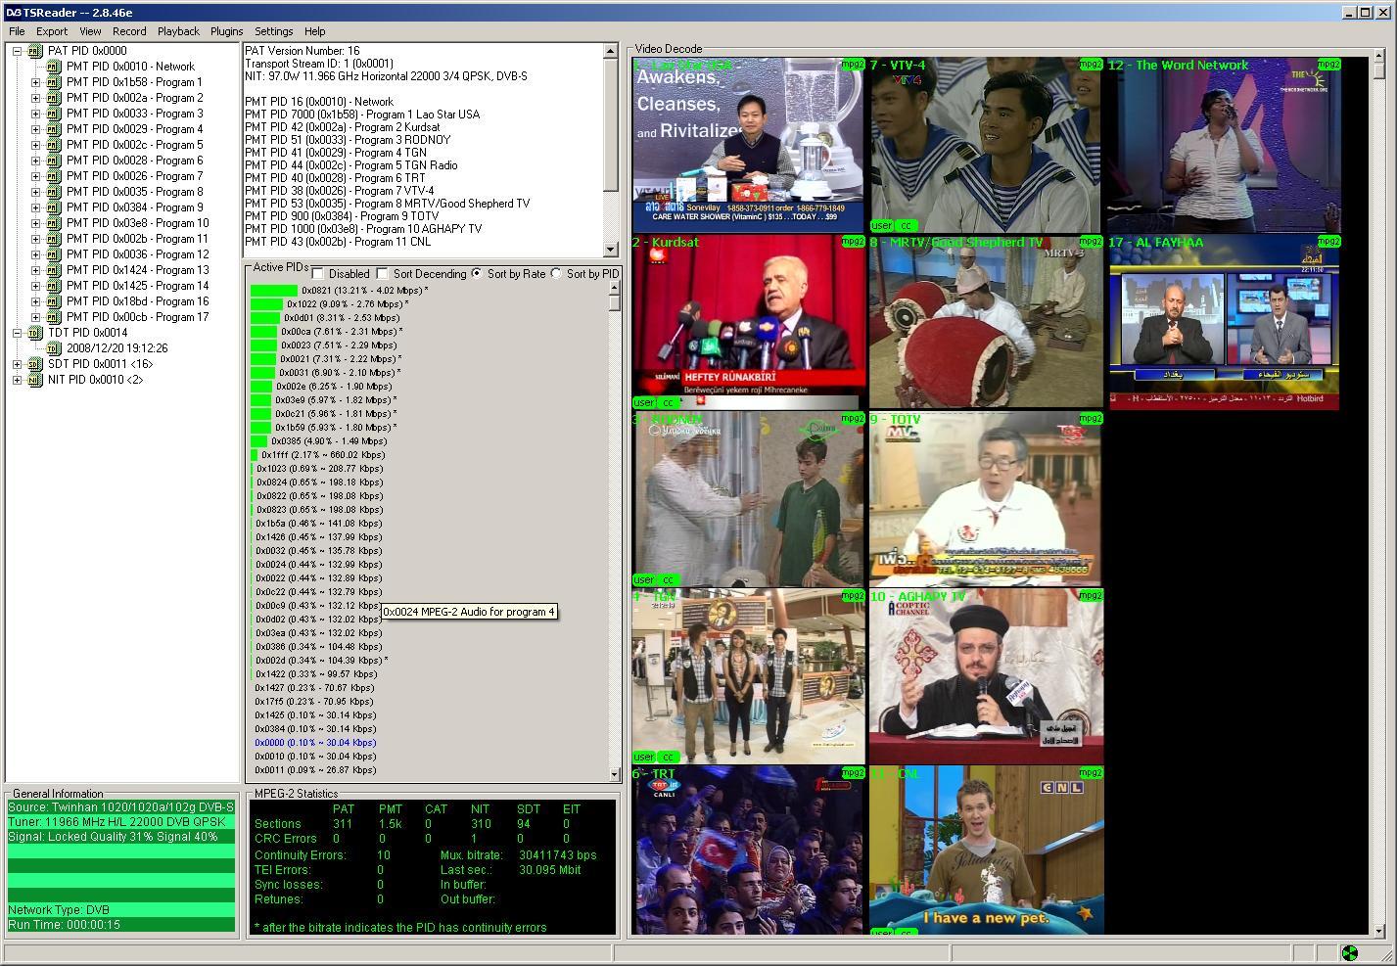Click the 0x1022 PID green rate bar
The width and height of the screenshot is (1397, 966).
coord(266,304)
